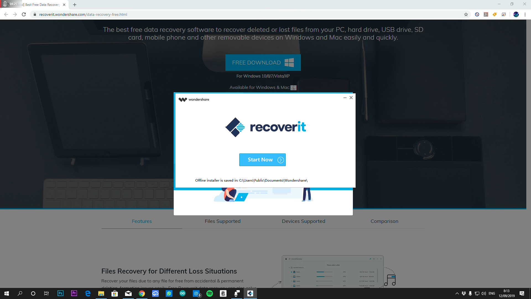Click the recoverit logo in the installer
The width and height of the screenshot is (531, 299).
pyautogui.click(x=265, y=127)
